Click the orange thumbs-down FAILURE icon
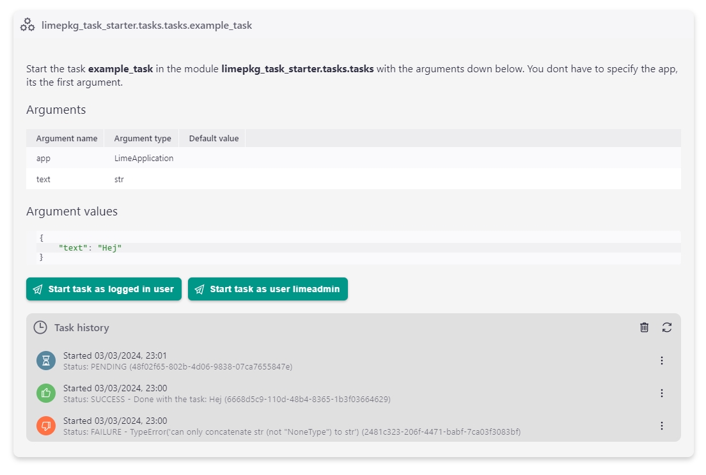 (46, 426)
